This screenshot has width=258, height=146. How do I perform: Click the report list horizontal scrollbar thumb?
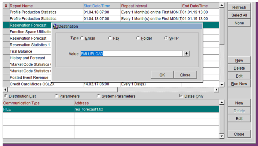point(62,89)
